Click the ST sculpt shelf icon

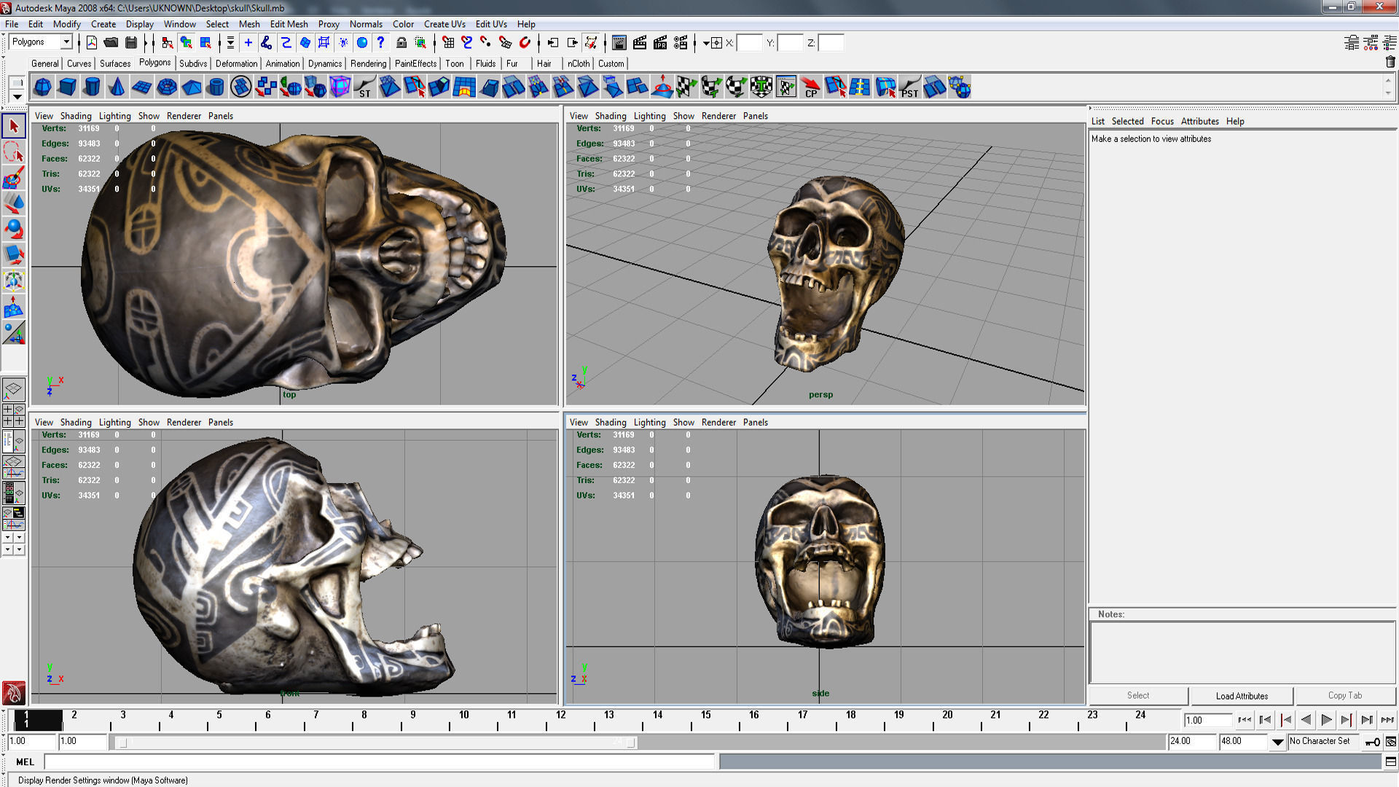point(364,87)
